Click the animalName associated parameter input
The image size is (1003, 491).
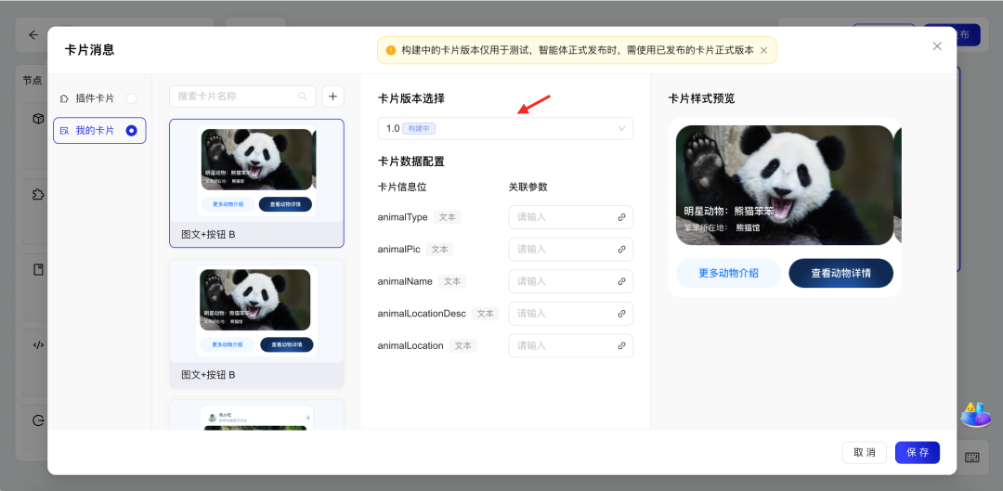[x=570, y=281]
